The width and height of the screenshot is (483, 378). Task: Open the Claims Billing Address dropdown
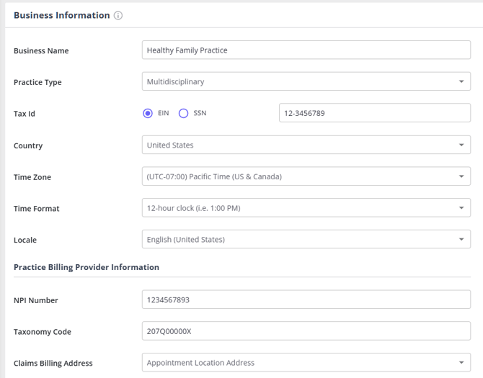coord(306,363)
